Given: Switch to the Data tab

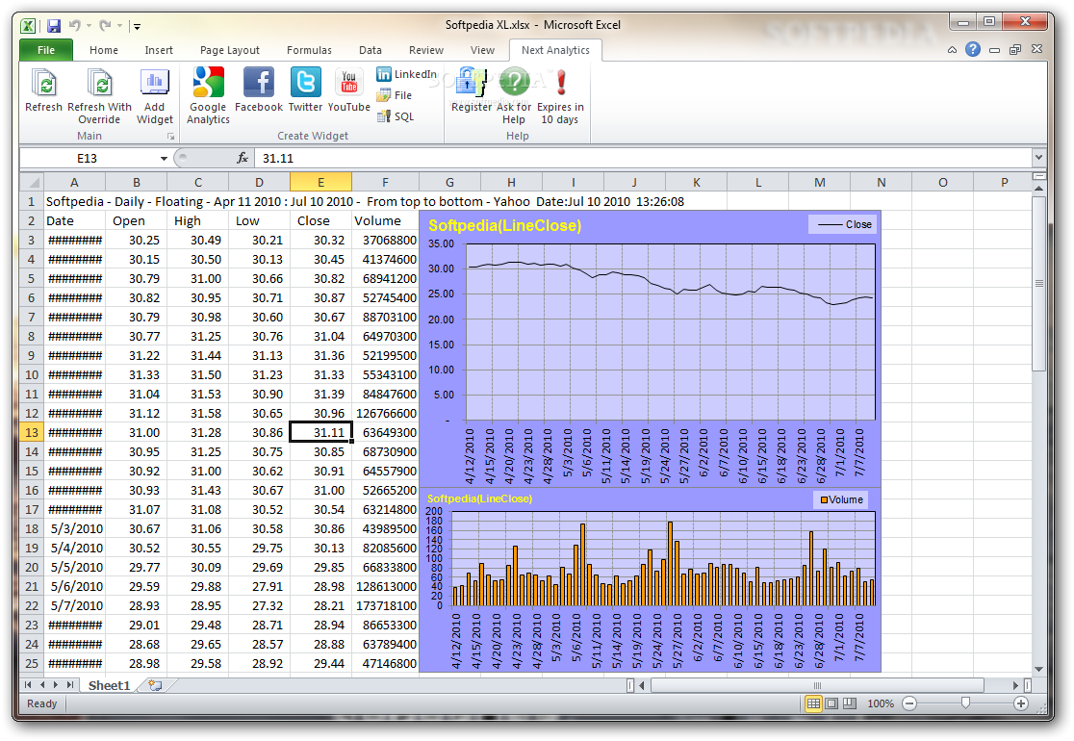Looking at the screenshot, I should pyautogui.click(x=370, y=50).
